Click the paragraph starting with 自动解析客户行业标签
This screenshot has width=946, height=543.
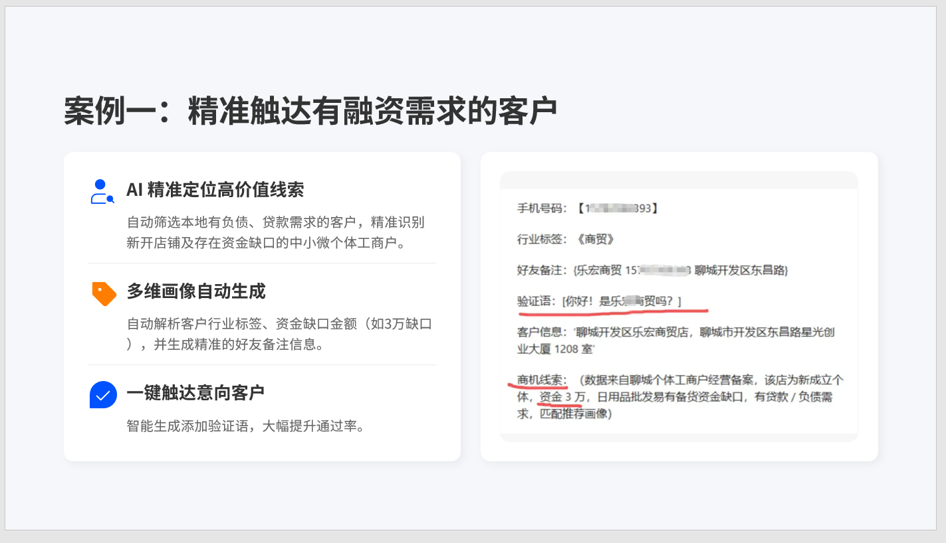(279, 334)
